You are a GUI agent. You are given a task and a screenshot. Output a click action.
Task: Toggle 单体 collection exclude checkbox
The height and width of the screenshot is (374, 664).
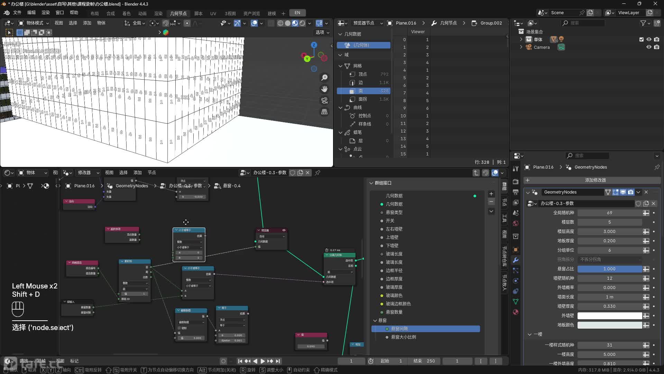(x=642, y=39)
